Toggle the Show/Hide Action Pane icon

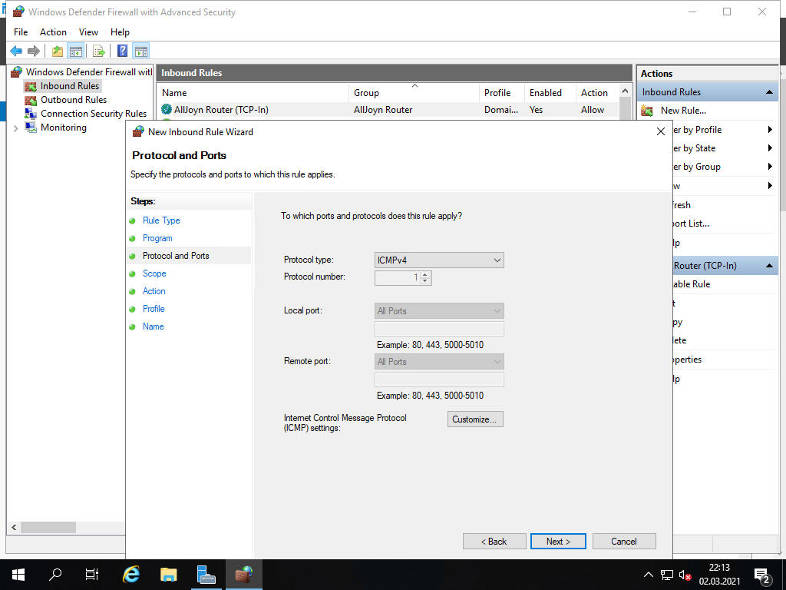[x=141, y=51]
